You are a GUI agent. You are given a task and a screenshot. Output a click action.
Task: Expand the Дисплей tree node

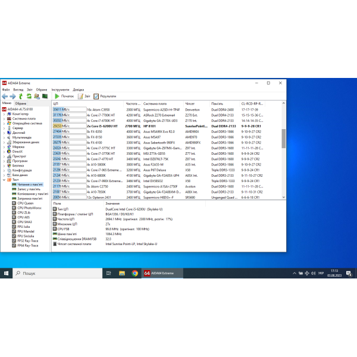[4, 133]
